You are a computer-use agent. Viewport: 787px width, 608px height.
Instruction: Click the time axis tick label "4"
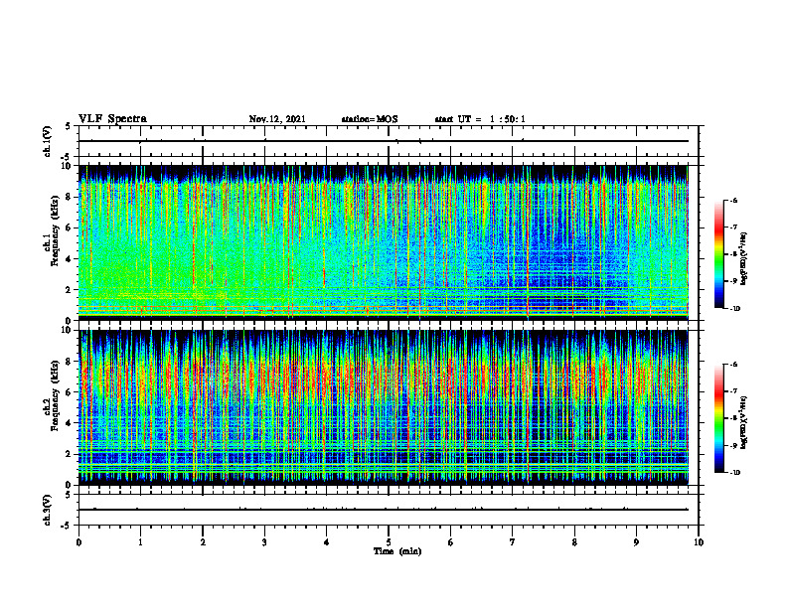pos(327,542)
